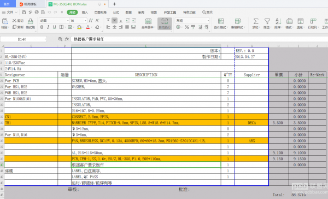Expand the Conditional Formatting dropdown

pos(227,28)
